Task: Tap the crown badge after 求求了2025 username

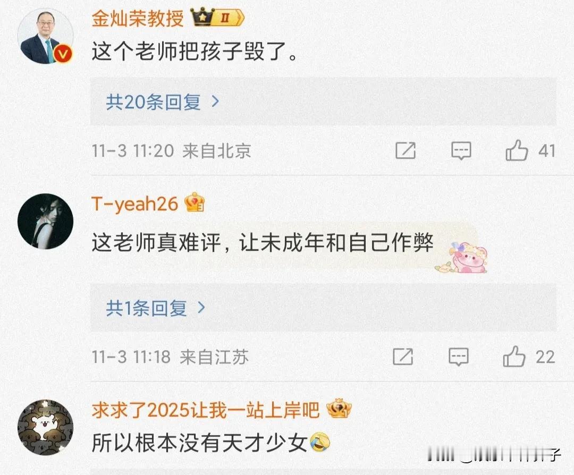Action: tap(339, 409)
